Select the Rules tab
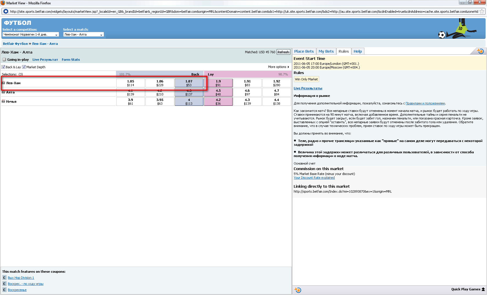This screenshot has width=487, height=295. point(344,51)
